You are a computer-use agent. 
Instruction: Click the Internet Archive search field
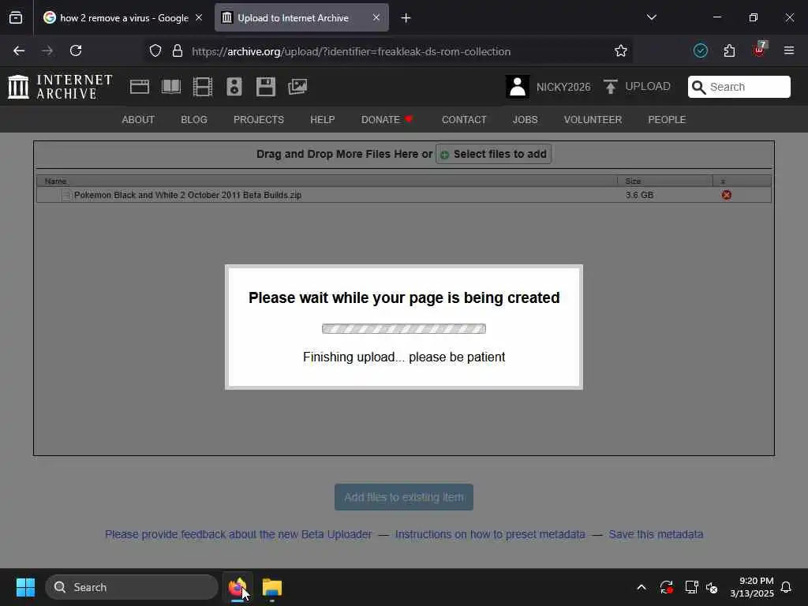pyautogui.click(x=739, y=87)
